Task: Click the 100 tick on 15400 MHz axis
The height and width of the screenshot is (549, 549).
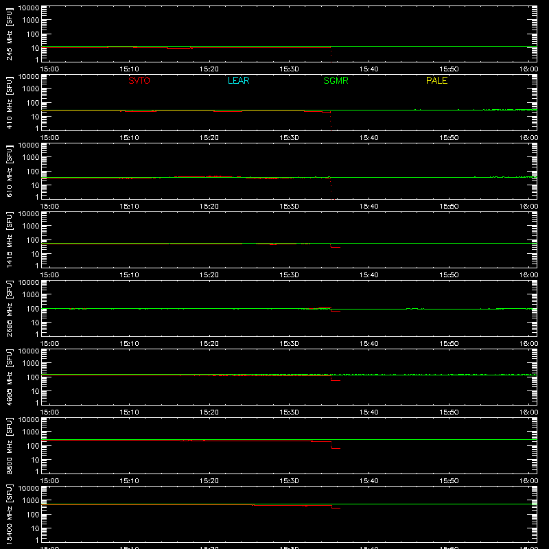Action: pos(33,515)
